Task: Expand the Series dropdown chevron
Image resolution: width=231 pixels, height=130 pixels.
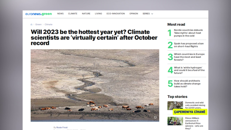Action: 152,14
